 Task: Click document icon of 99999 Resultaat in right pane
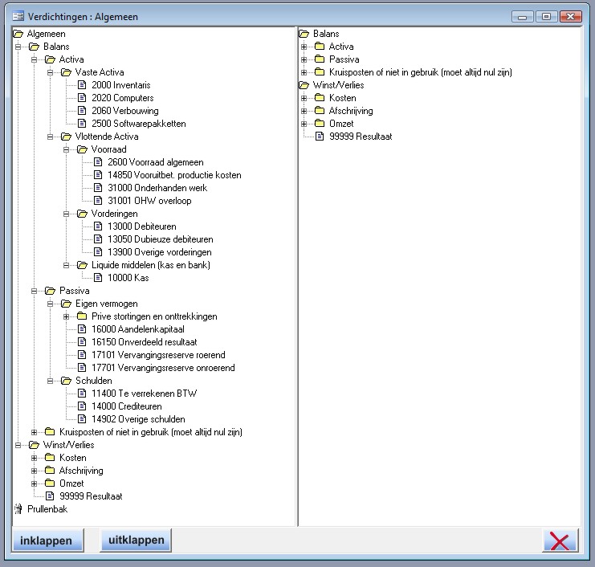320,137
